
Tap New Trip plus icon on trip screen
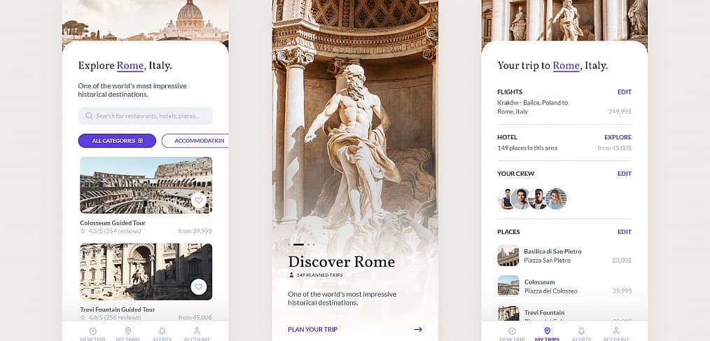[x=512, y=331]
